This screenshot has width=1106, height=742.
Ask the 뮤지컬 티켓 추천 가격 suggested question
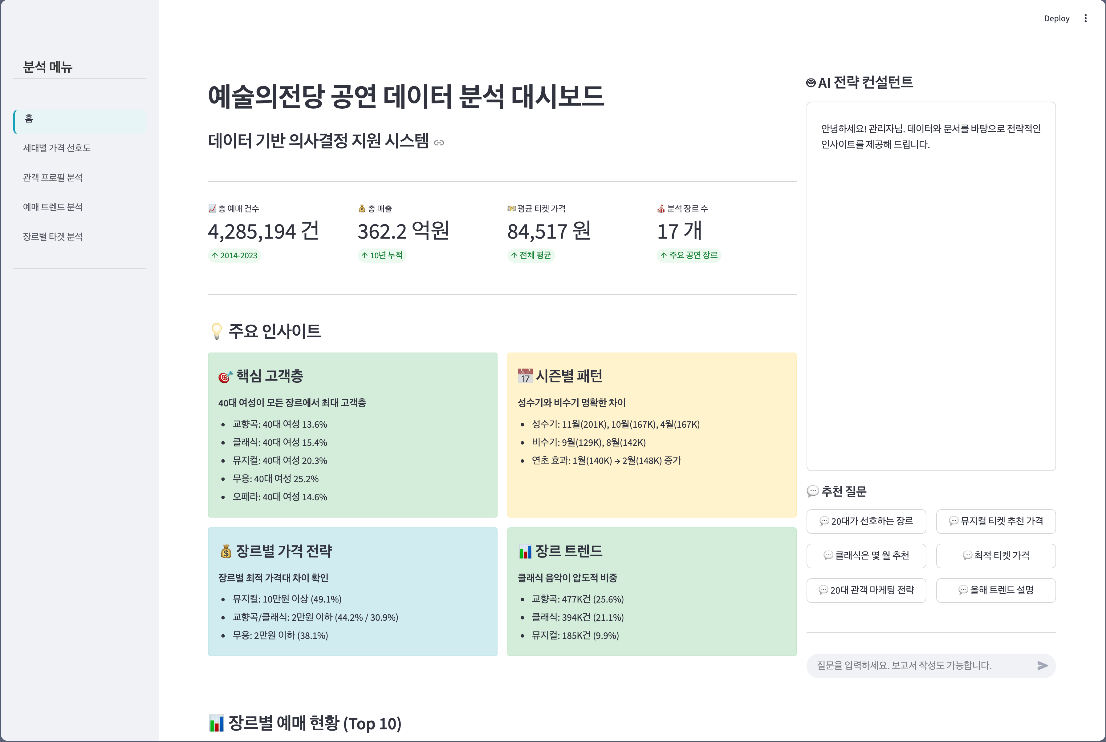point(996,522)
